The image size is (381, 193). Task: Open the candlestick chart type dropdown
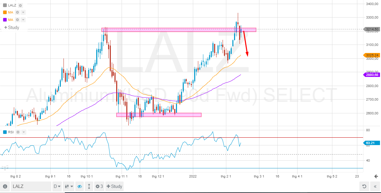(x=69, y=187)
